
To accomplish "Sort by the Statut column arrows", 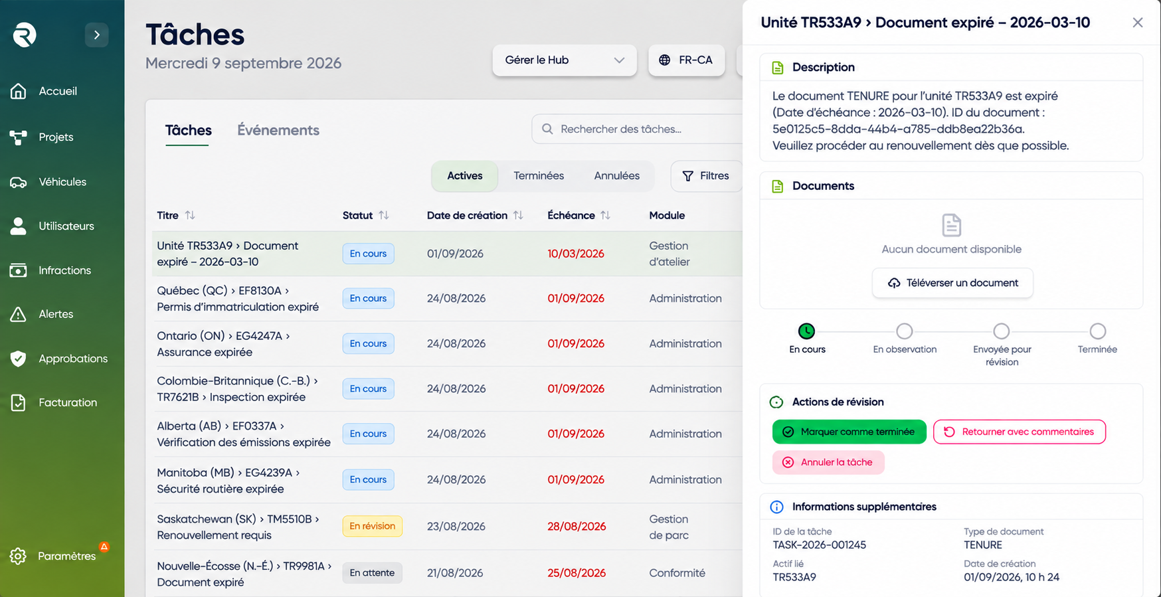I will [x=384, y=215].
